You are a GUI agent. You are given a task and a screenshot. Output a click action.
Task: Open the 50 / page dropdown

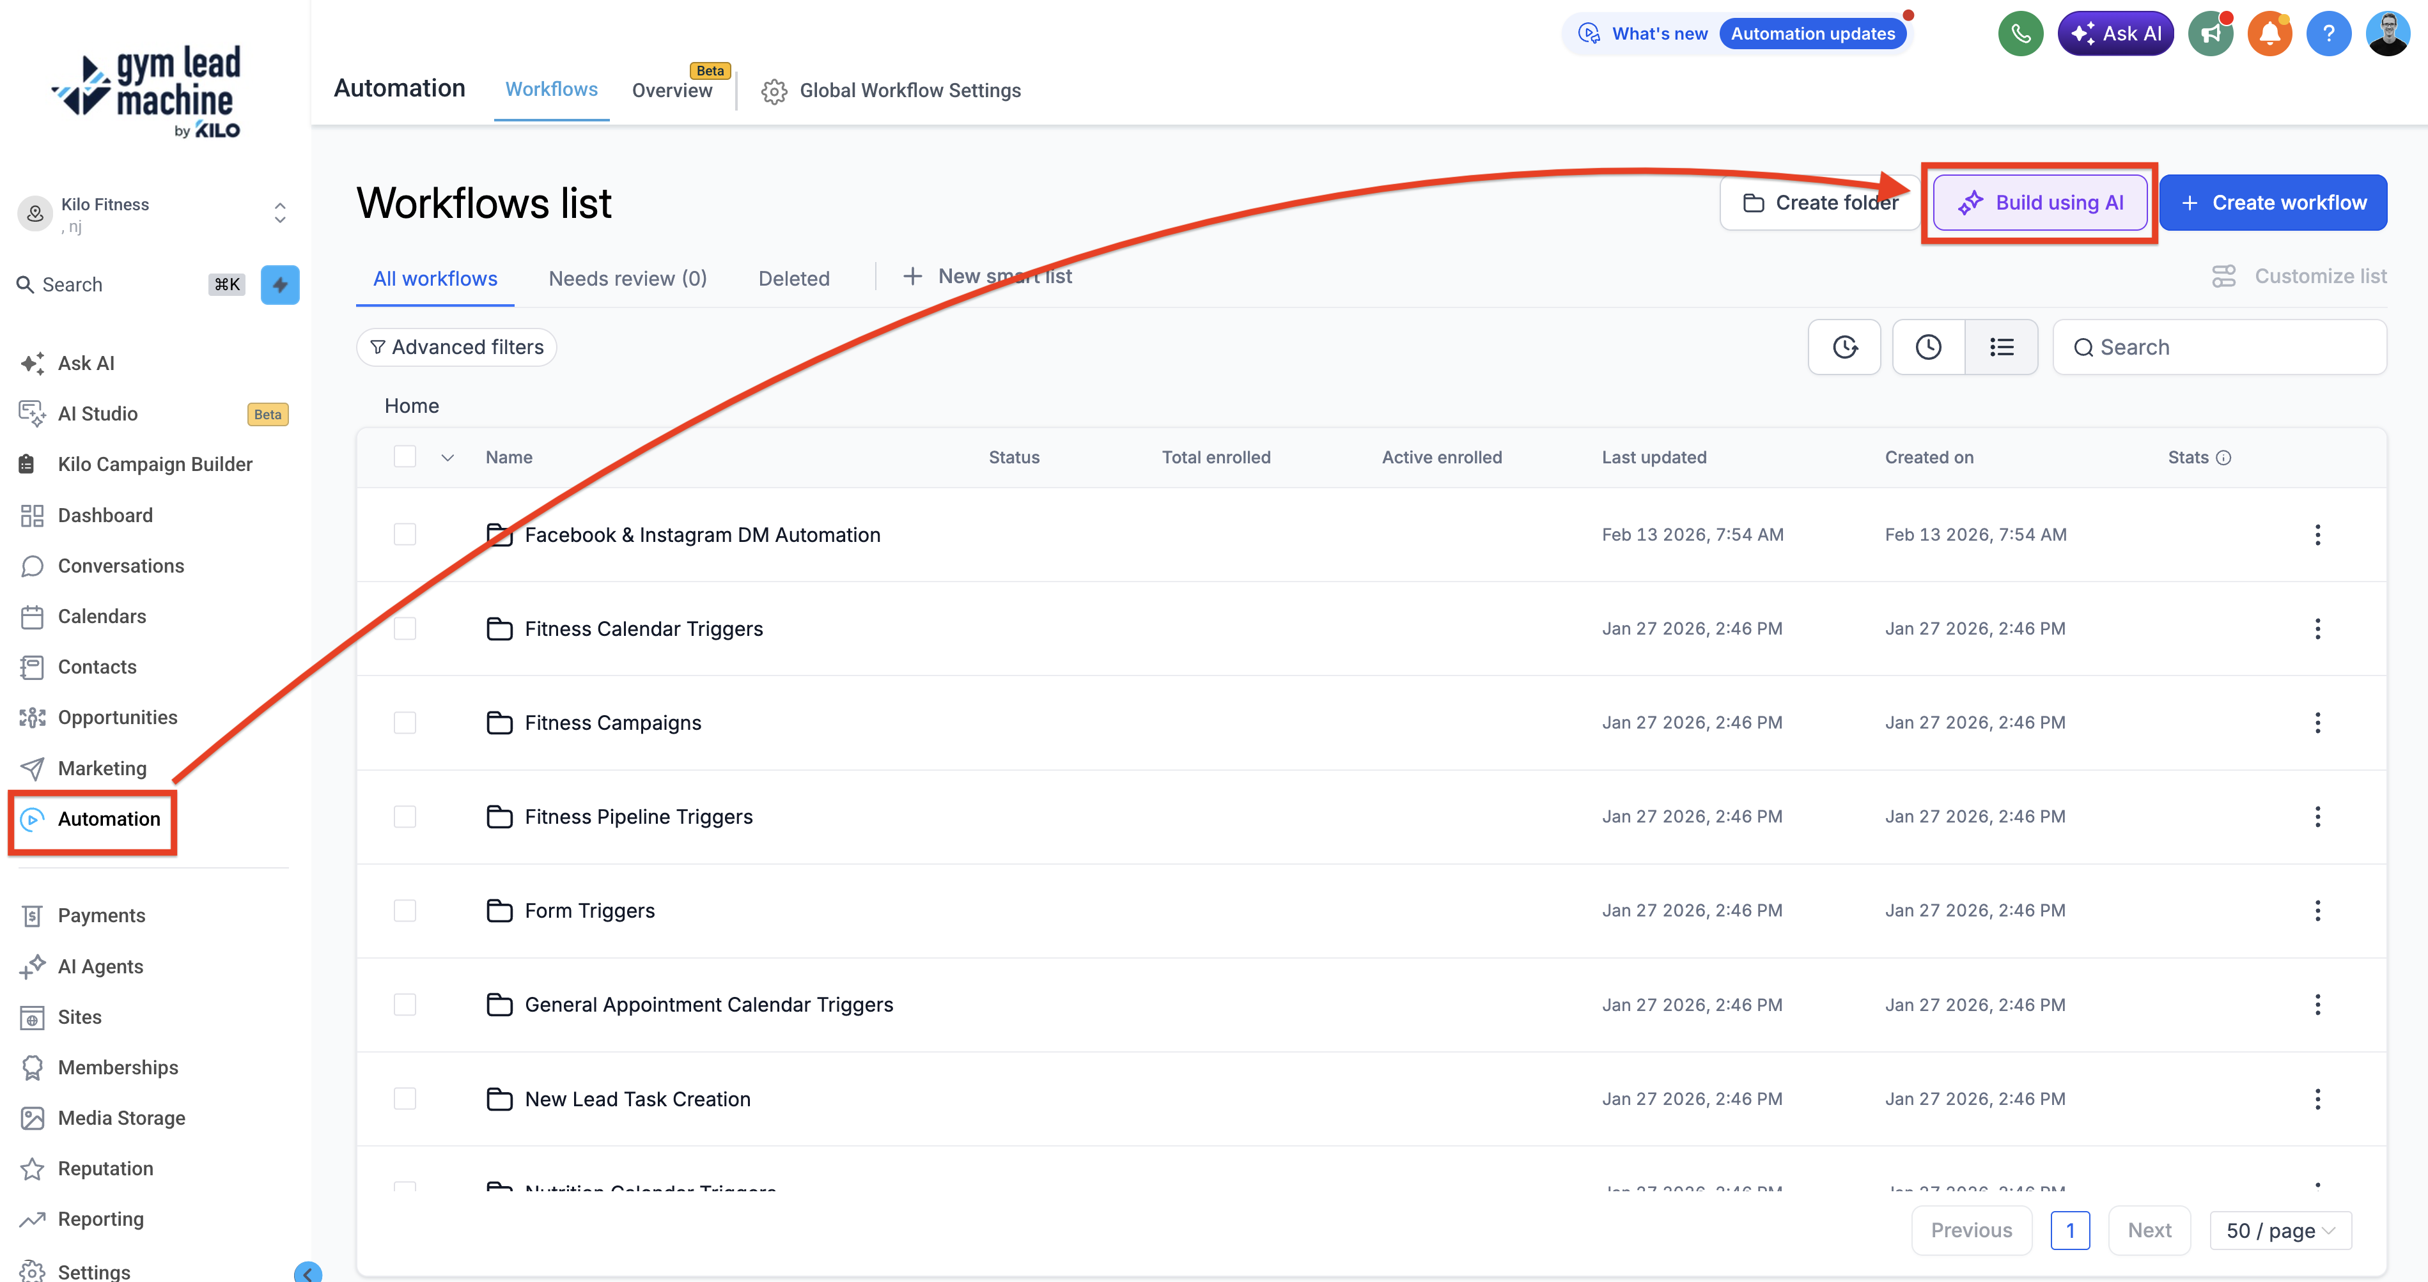(2280, 1230)
